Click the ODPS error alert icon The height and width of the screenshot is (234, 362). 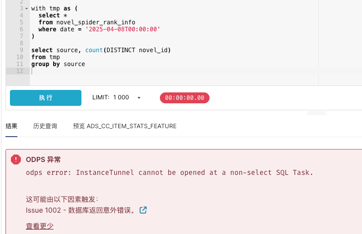(x=16, y=159)
